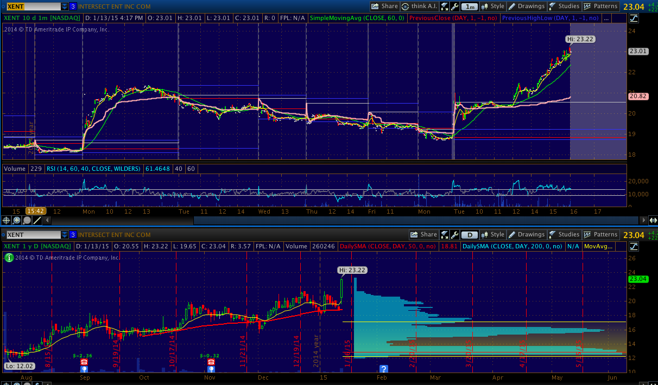Click the help question mark icon near Feb
Image resolution: width=658 pixels, height=385 pixels.
[383, 369]
